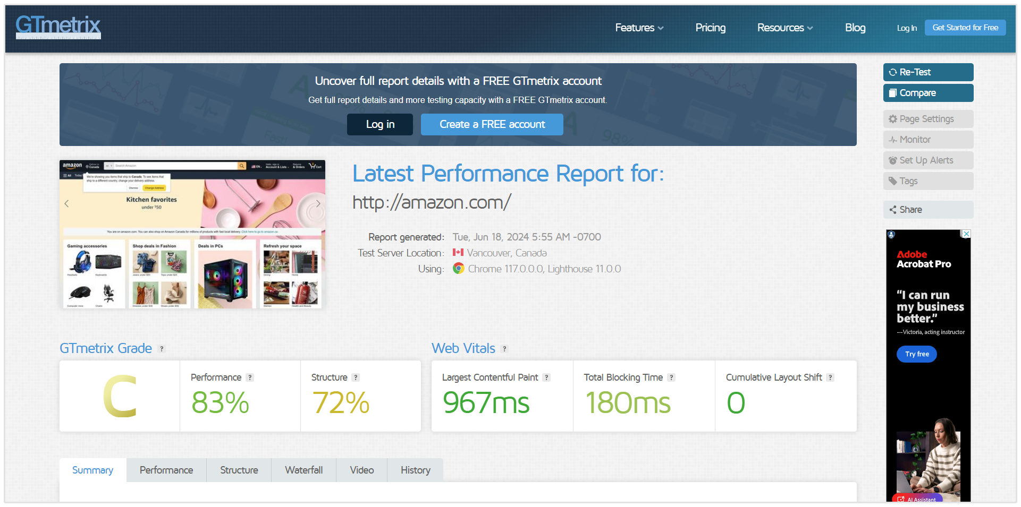
Task: Open help for Cumulative Layout Shift
Action: (x=830, y=377)
